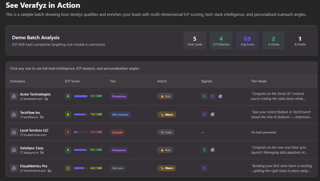
Task: Open the news signal icon for DataSync Corp
Action: tap(213, 150)
